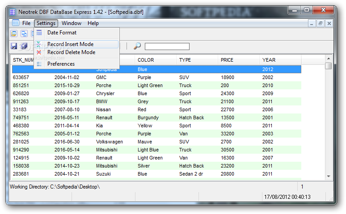Click the vertical scrollbar thumb
Image resolution: width=346 pixels, height=214 pixels.
tap(329, 66)
